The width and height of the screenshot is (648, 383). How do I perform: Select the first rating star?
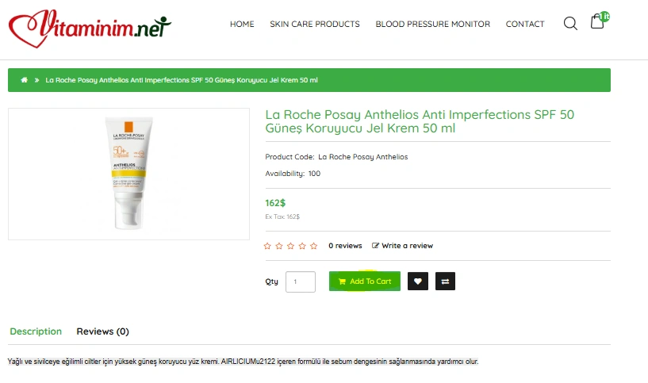pos(267,246)
